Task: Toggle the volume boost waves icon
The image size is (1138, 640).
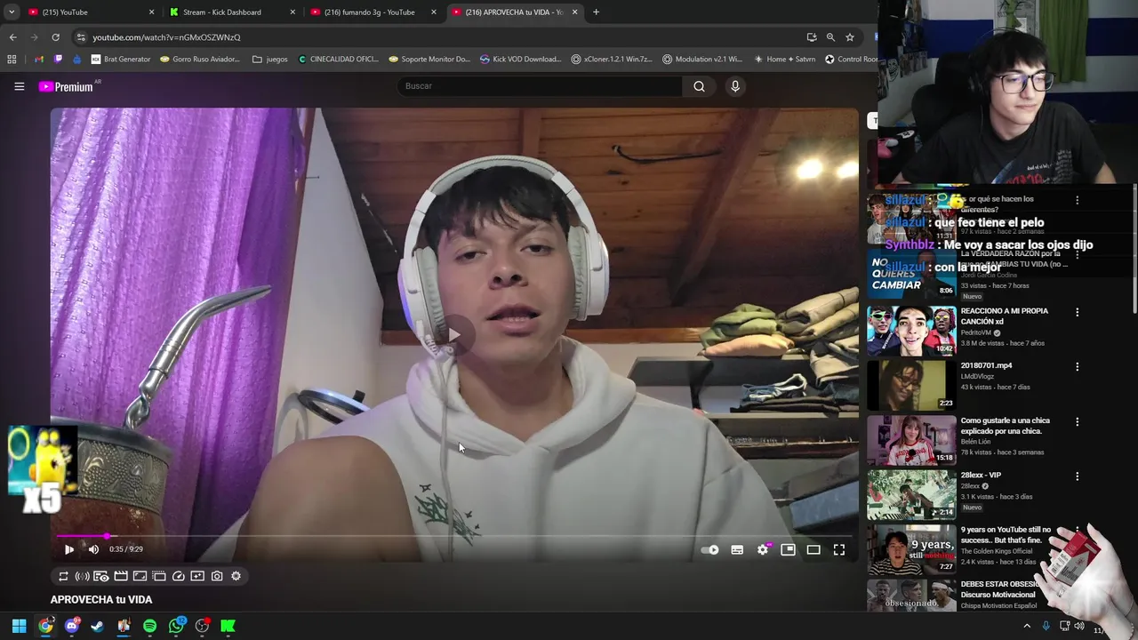Action: pyautogui.click(x=82, y=576)
